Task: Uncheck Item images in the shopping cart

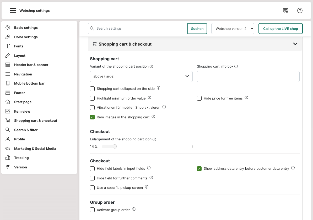Action: point(92,117)
